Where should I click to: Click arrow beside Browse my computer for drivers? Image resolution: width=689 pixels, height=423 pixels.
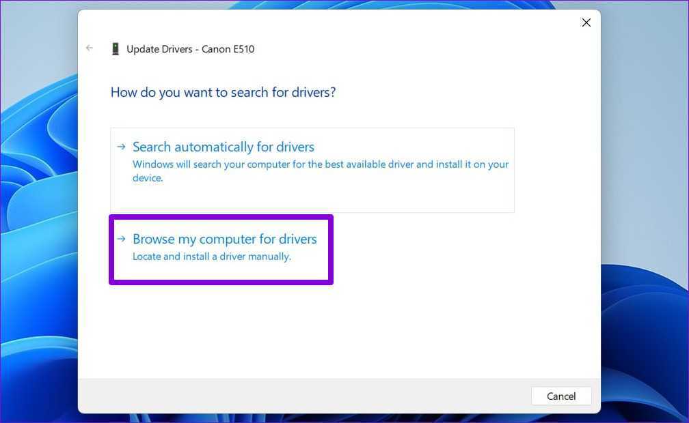point(121,239)
